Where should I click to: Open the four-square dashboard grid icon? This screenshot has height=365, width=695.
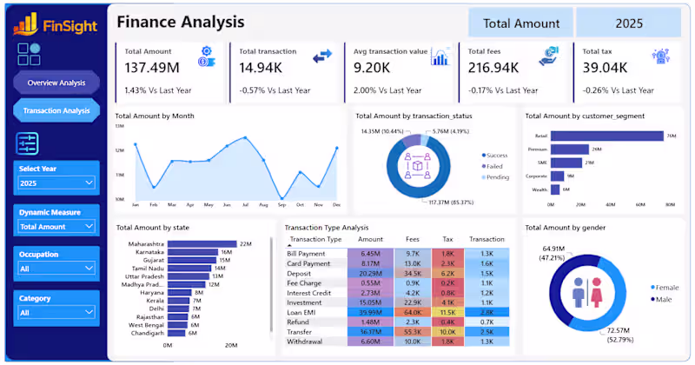click(29, 54)
